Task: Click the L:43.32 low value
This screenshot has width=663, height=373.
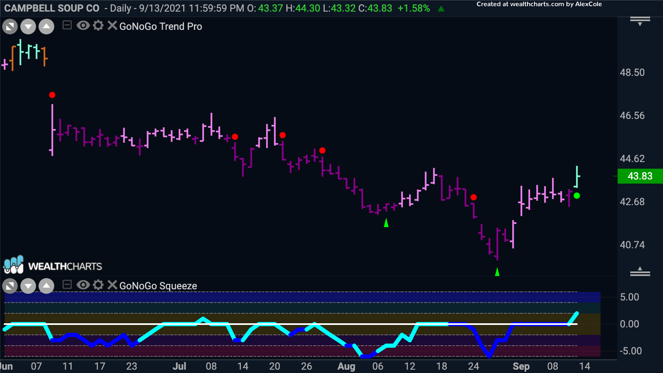Action: 339,8
